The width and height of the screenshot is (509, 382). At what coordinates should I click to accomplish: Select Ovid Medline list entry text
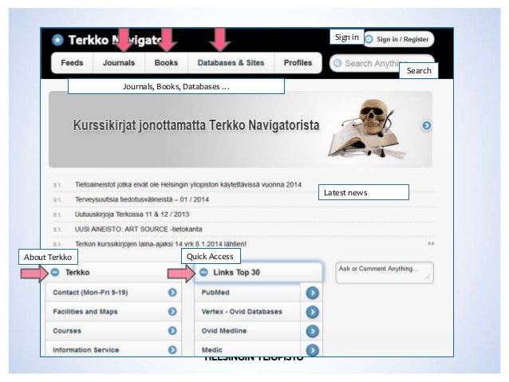click(224, 331)
